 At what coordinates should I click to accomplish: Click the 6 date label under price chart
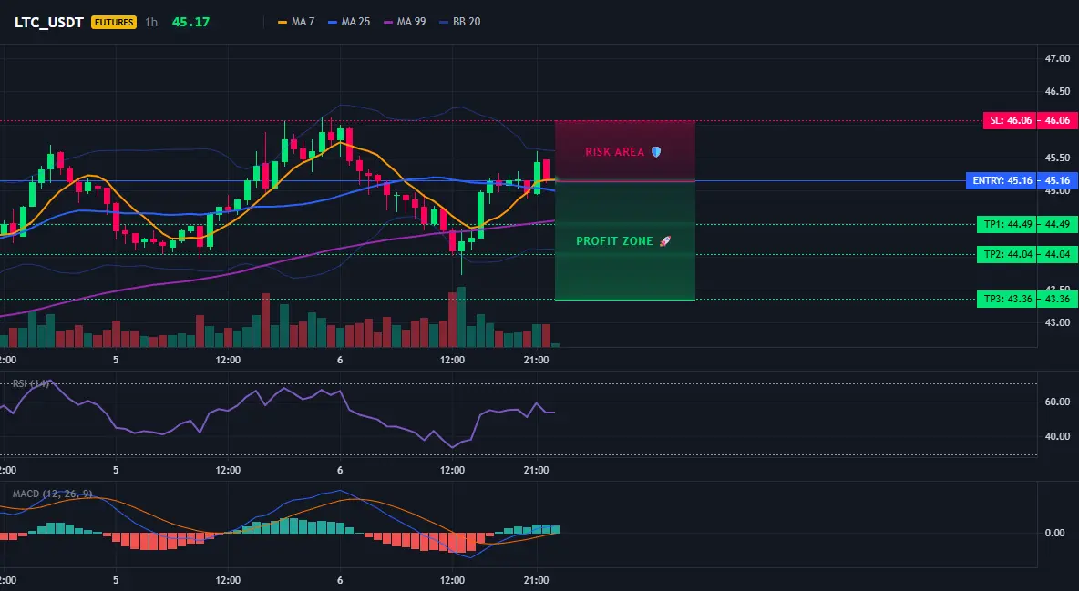[340, 360]
